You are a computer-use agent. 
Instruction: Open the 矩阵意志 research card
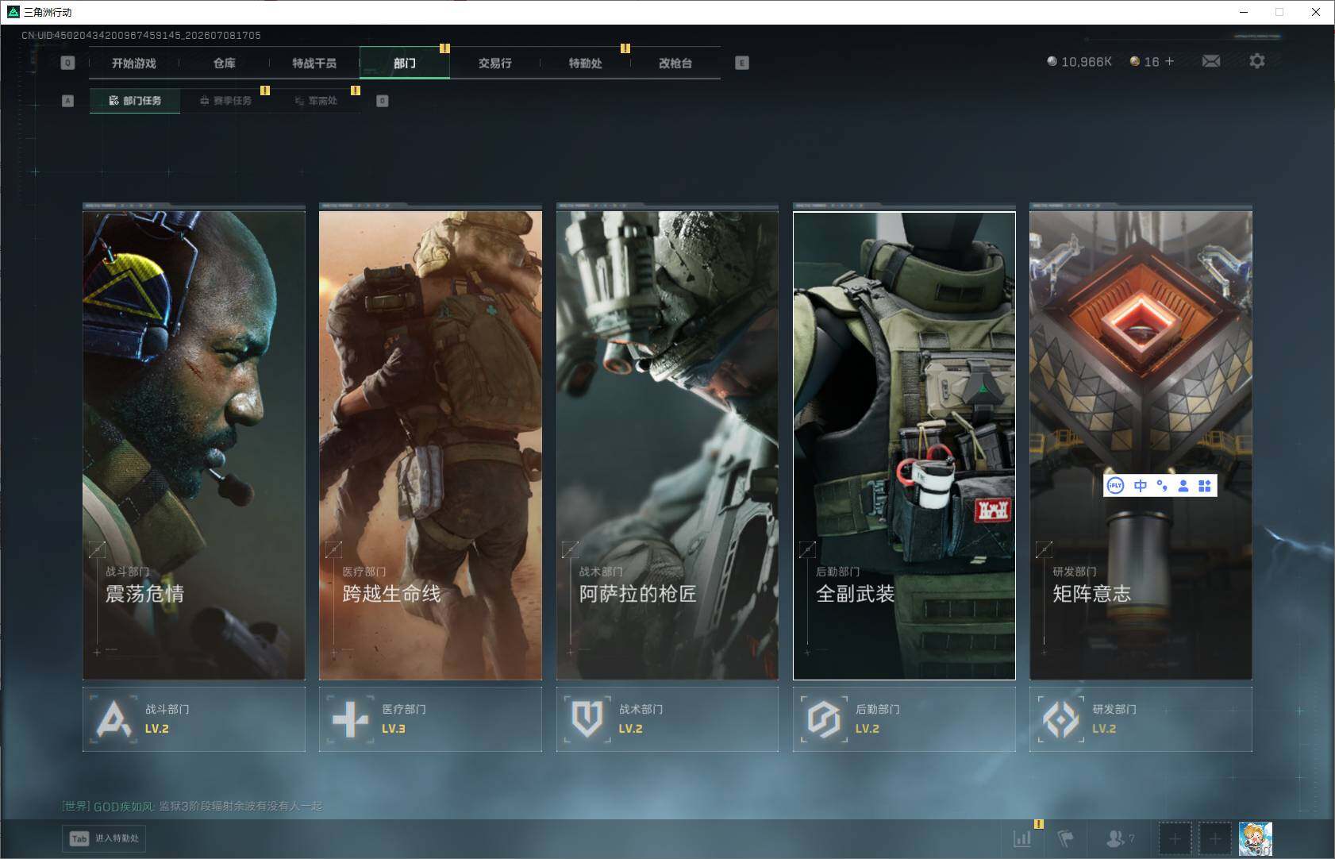coord(1141,443)
